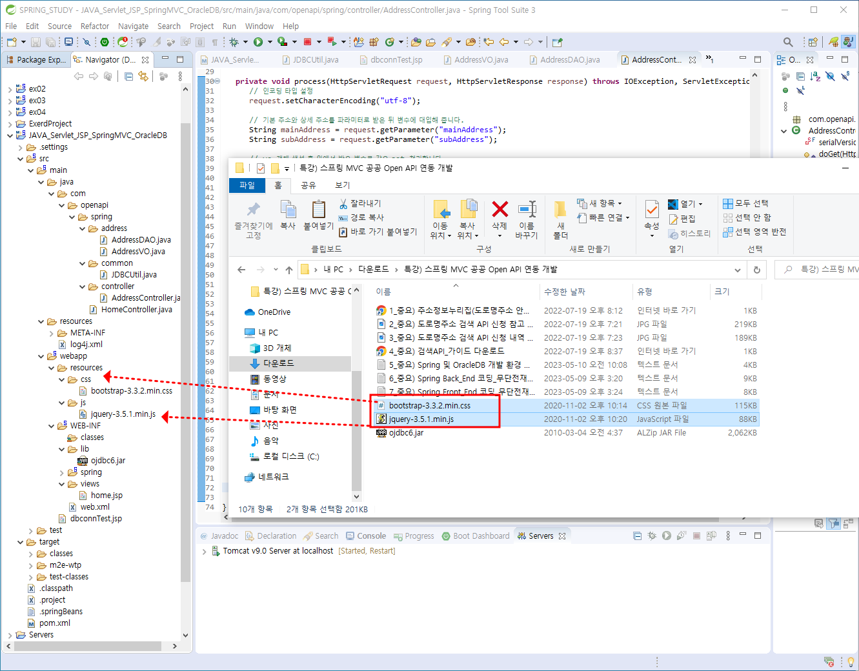Screen dimensions: 859x671
Task: Click the Explorer Back navigation arrow
Action: [241, 270]
